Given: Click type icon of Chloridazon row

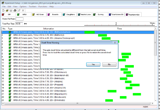Looking at the screenshot, I should 10,91.
